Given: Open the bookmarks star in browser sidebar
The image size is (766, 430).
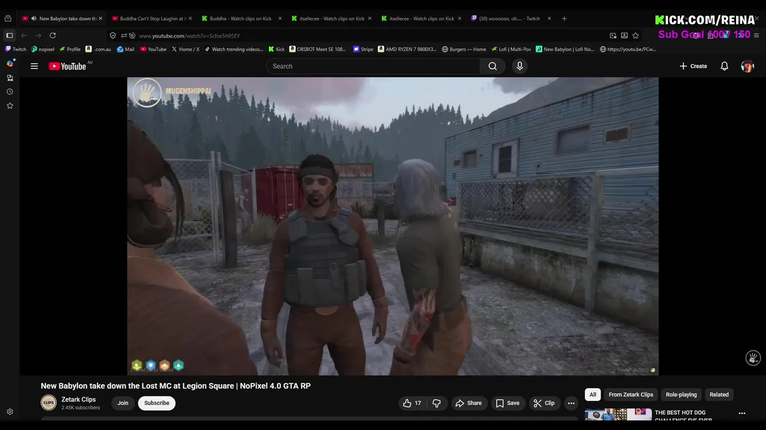Looking at the screenshot, I should (10, 106).
